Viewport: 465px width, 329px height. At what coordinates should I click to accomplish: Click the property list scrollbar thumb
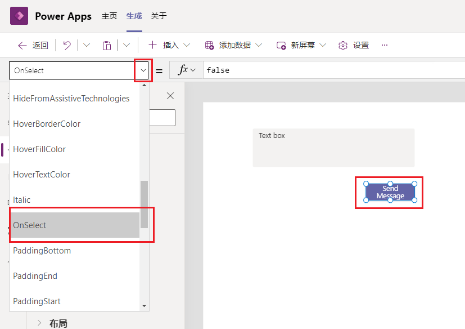(x=144, y=204)
